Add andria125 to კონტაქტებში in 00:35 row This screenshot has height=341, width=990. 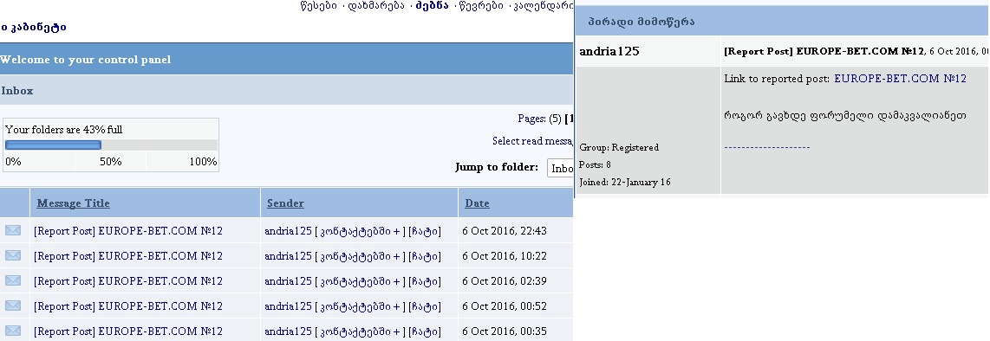tap(361, 331)
